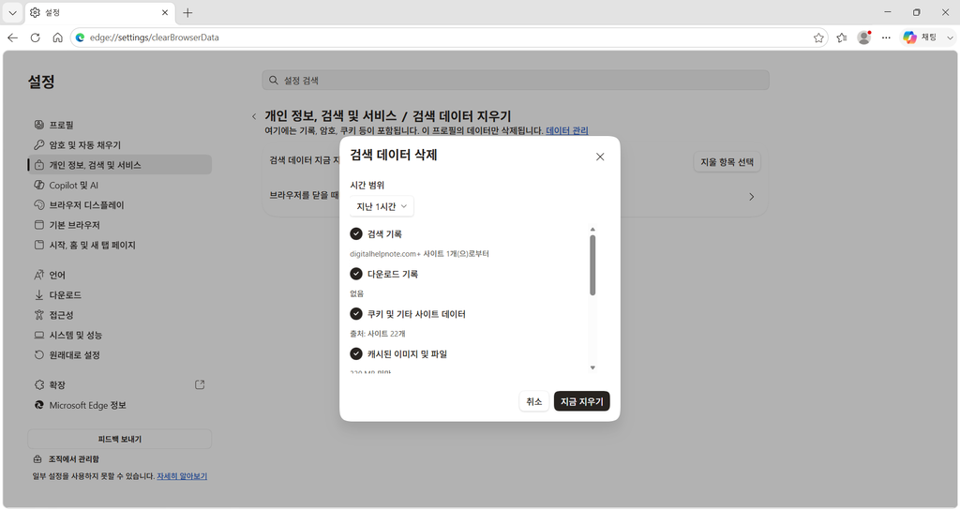Screen dimensions: 960x510
Task: Uncheck 캐시된 이미지 및 파일 checkbox
Action: coord(355,353)
